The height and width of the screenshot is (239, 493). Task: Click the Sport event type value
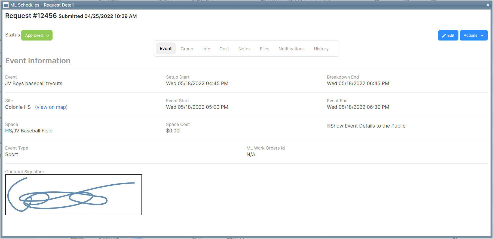point(11,154)
